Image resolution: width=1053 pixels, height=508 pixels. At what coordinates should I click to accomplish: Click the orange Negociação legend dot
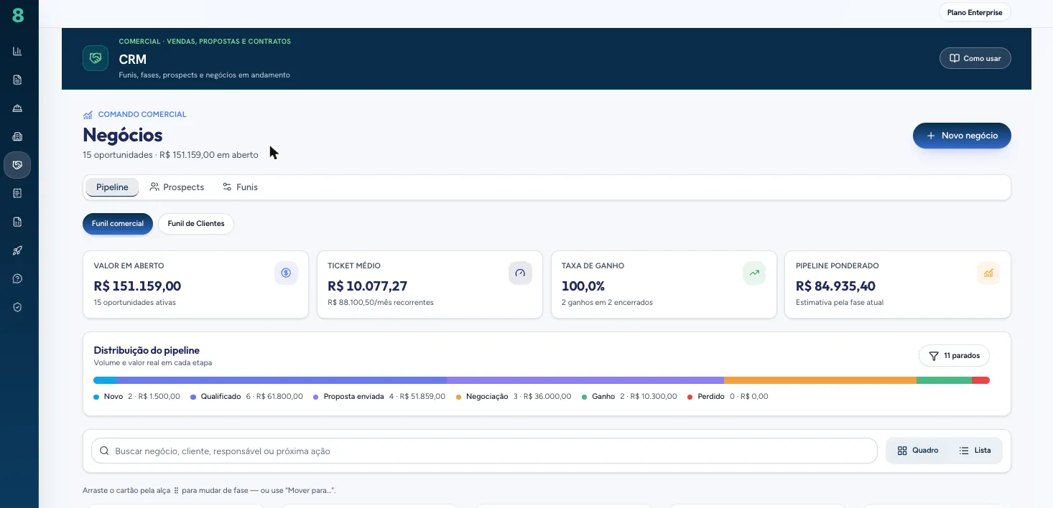(x=458, y=397)
